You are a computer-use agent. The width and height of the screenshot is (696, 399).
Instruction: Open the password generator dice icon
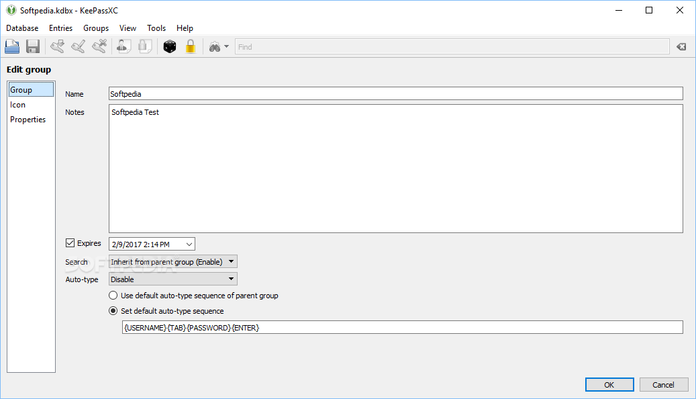coord(170,46)
